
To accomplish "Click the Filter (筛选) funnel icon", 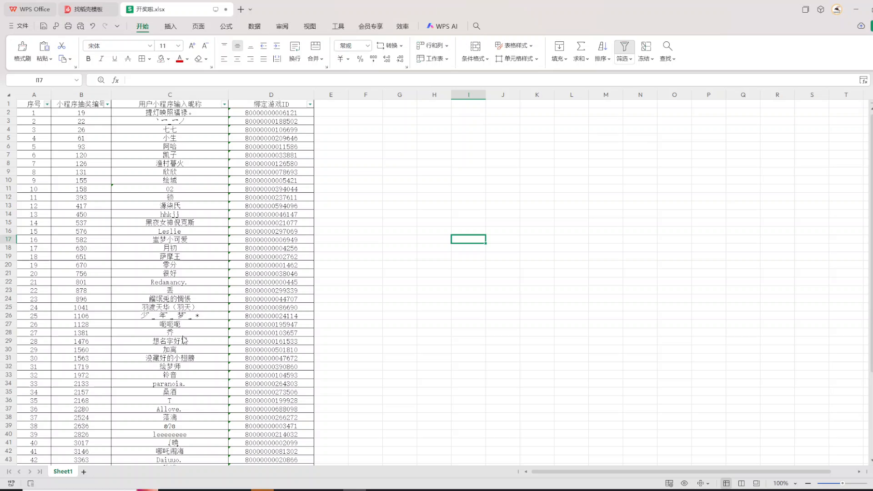I will 624,46.
